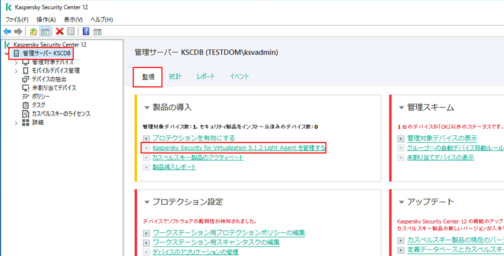Click the monitor icon beside 管理対象デバイス
Screen dimensions: 504x256
click(26, 62)
